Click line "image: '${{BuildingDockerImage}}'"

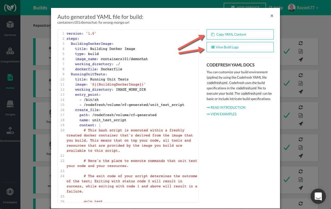click(x=110, y=84)
